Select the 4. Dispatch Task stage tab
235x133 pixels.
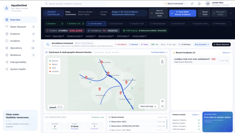pyautogui.click(x=138, y=24)
